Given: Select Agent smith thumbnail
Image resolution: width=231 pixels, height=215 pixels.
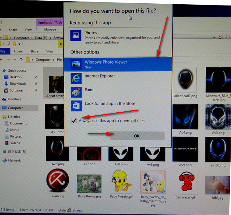Looking at the screenshot, I should [x=56, y=84].
